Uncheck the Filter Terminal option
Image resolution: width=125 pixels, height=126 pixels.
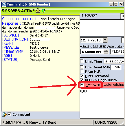[82, 76]
